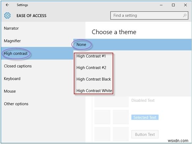Select None in theme dropdown
This screenshot has height=144, width=192.
point(132,45)
